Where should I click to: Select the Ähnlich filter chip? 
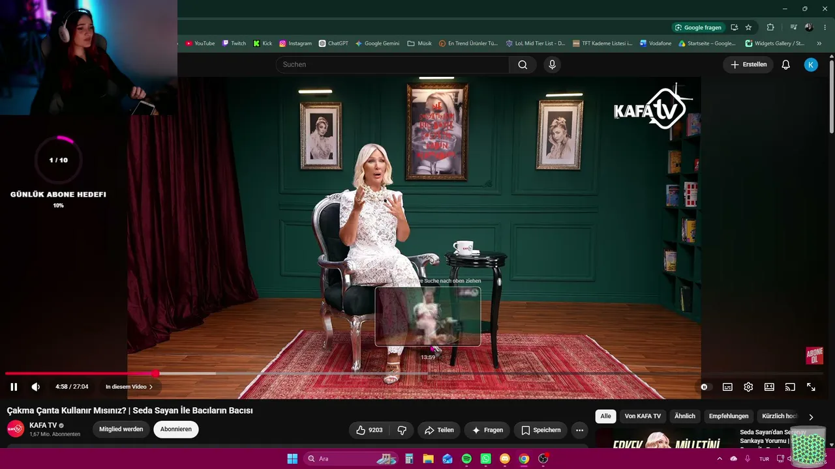tap(685, 416)
